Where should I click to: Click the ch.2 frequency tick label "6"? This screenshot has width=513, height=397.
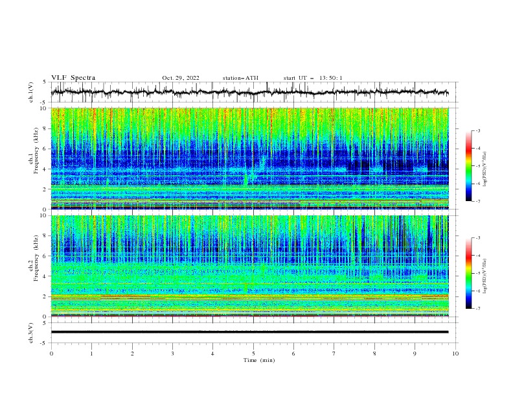46,256
